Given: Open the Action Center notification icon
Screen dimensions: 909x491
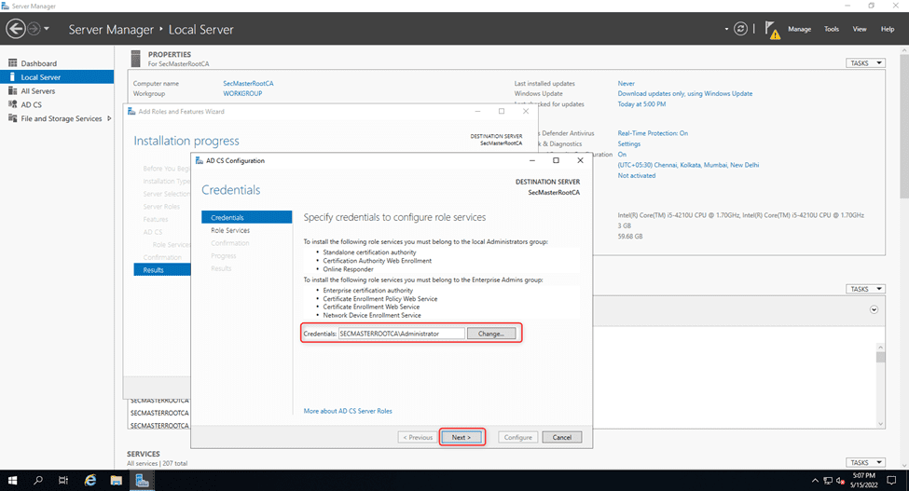Looking at the screenshot, I should coord(891,481).
